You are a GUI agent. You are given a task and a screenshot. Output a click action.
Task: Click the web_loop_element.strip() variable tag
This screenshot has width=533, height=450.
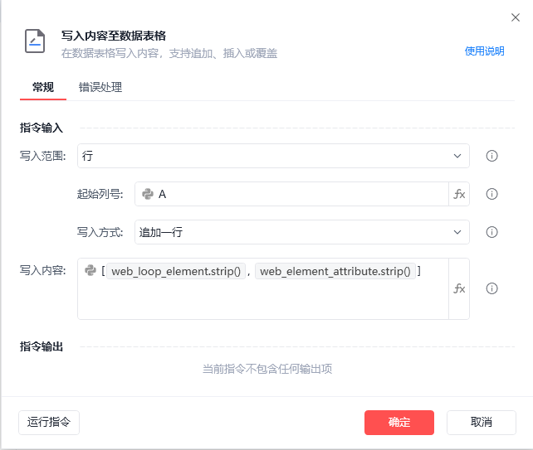(176, 271)
